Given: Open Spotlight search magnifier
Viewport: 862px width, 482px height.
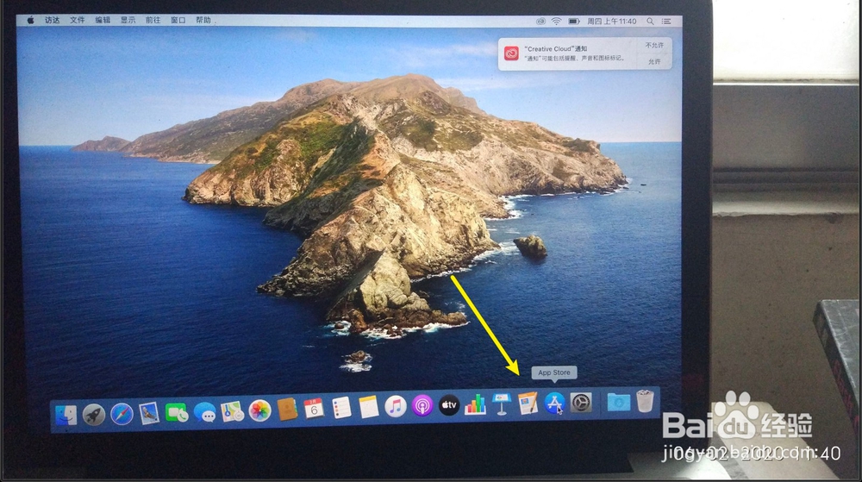Looking at the screenshot, I should pos(650,22).
